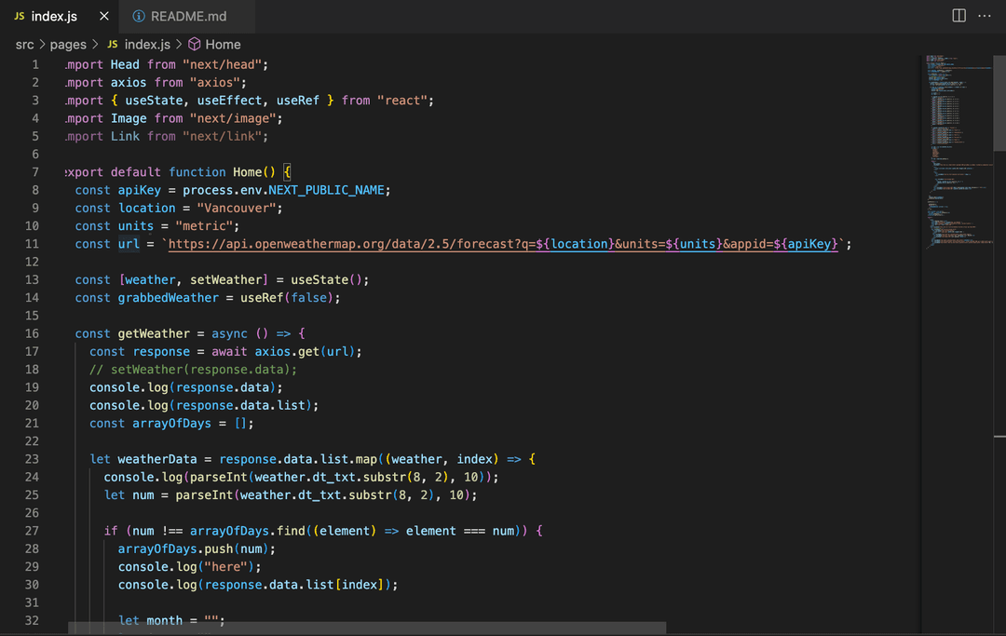Click the Home symbol cube icon in breadcrumb
This screenshot has height=636, width=1006.
[195, 45]
